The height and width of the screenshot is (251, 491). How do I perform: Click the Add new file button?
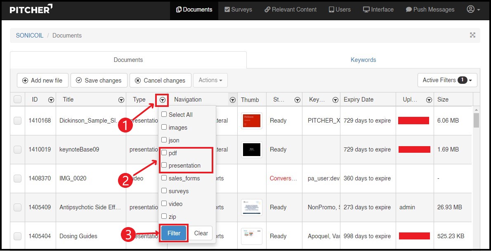coord(42,80)
